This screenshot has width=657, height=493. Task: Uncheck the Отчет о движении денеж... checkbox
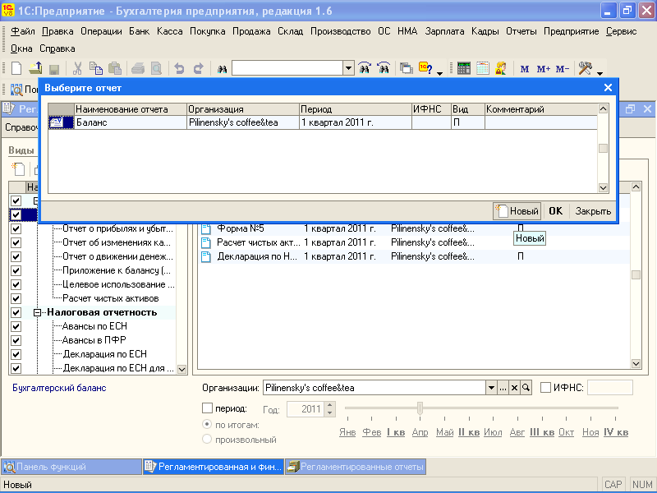tap(16, 256)
